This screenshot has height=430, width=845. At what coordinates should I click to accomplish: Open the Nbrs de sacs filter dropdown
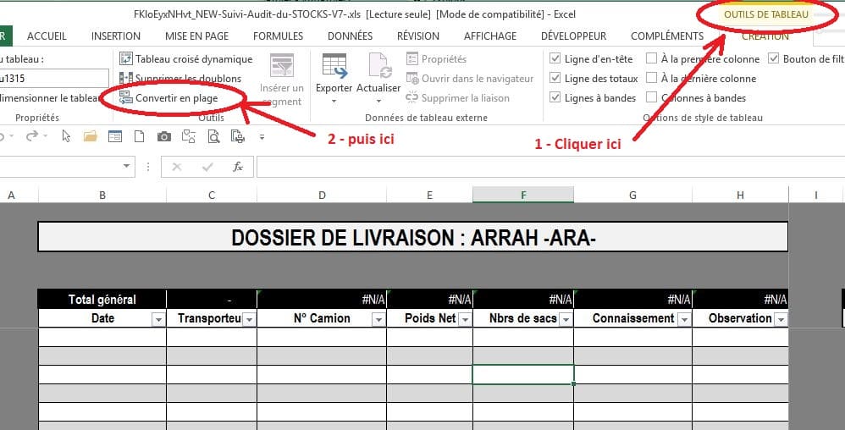pyautogui.click(x=566, y=319)
